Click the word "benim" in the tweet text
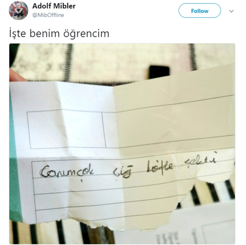The height and width of the screenshot is (245, 246). coord(45,33)
